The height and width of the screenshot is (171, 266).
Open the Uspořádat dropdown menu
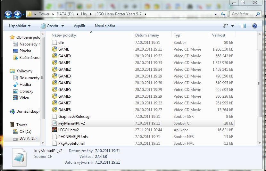click(x=20, y=26)
